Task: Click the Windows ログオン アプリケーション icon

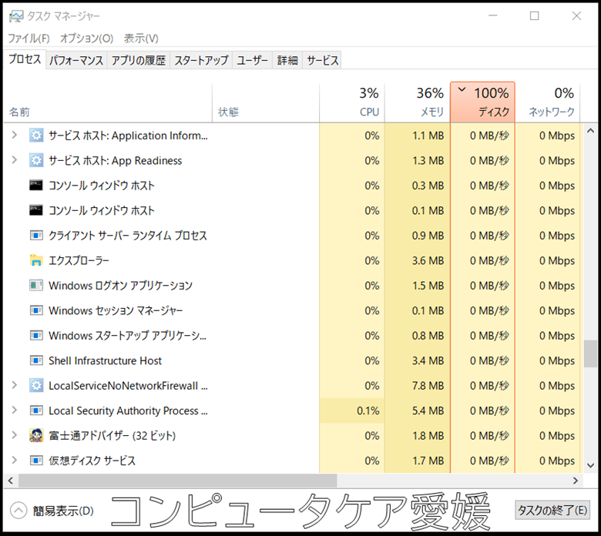Action: pyautogui.click(x=36, y=286)
